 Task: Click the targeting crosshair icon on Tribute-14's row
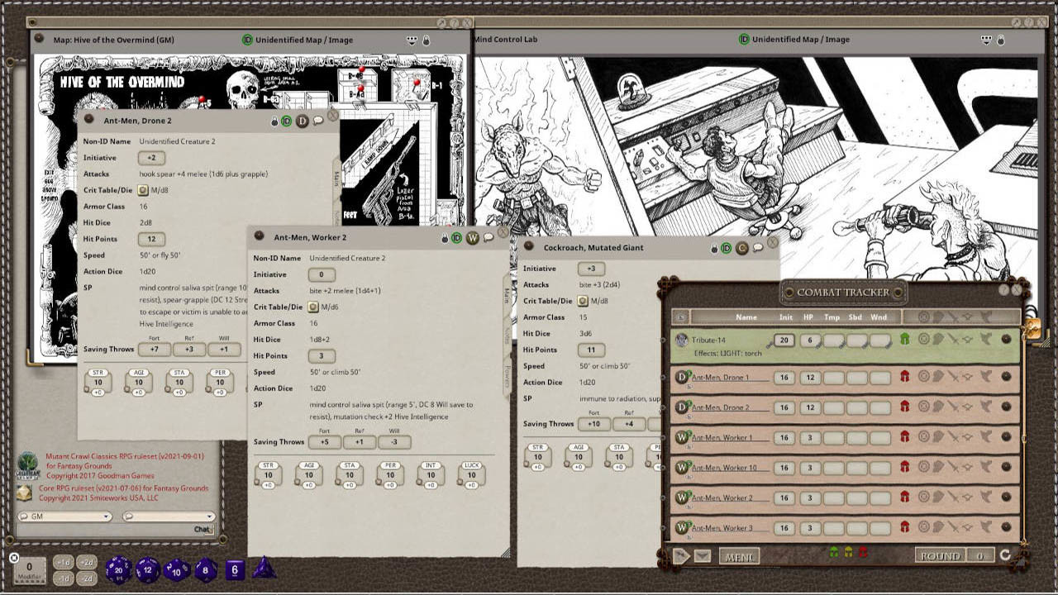[923, 339]
